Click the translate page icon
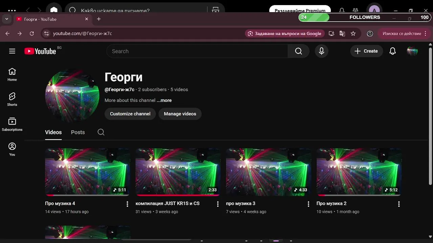The height and width of the screenshot is (243, 433). point(342,33)
